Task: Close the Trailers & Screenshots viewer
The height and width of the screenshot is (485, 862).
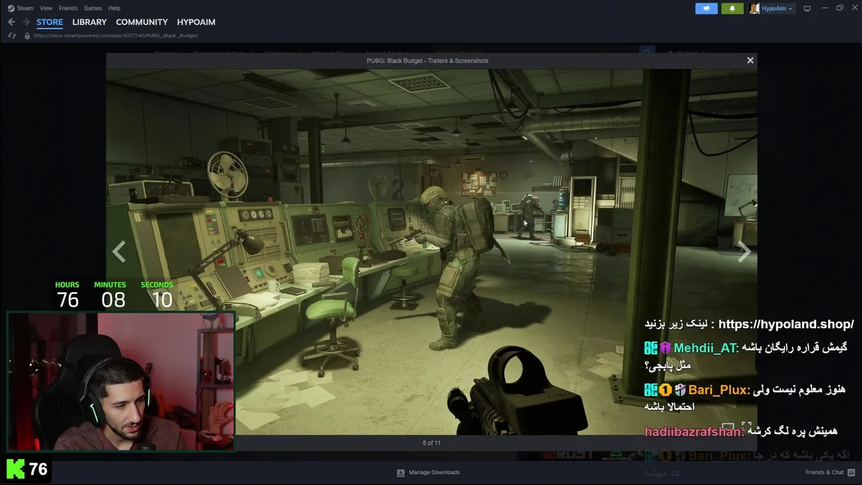Action: [750, 61]
